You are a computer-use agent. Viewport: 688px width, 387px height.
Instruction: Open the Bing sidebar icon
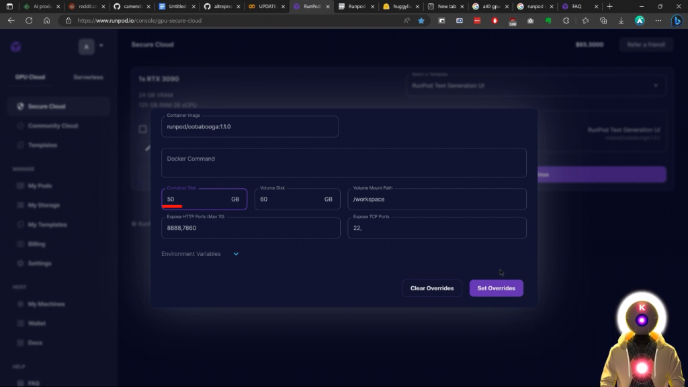tap(677, 21)
